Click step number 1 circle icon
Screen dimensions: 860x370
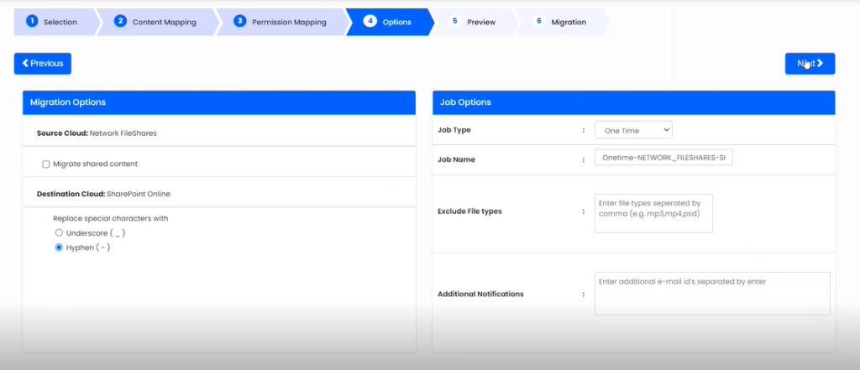[x=32, y=21]
